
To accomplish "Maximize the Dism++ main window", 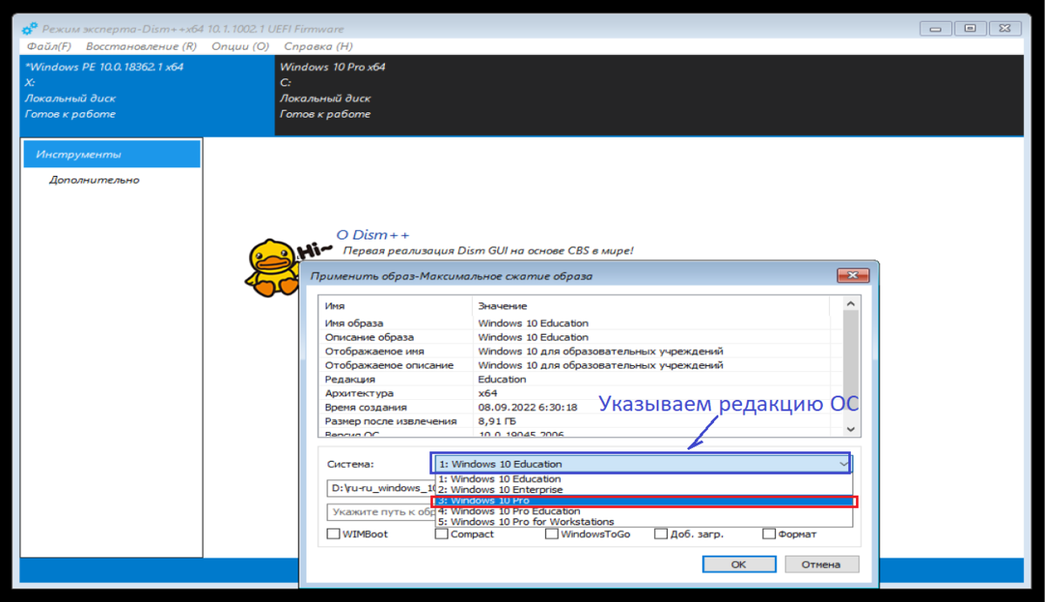I will click(x=969, y=29).
